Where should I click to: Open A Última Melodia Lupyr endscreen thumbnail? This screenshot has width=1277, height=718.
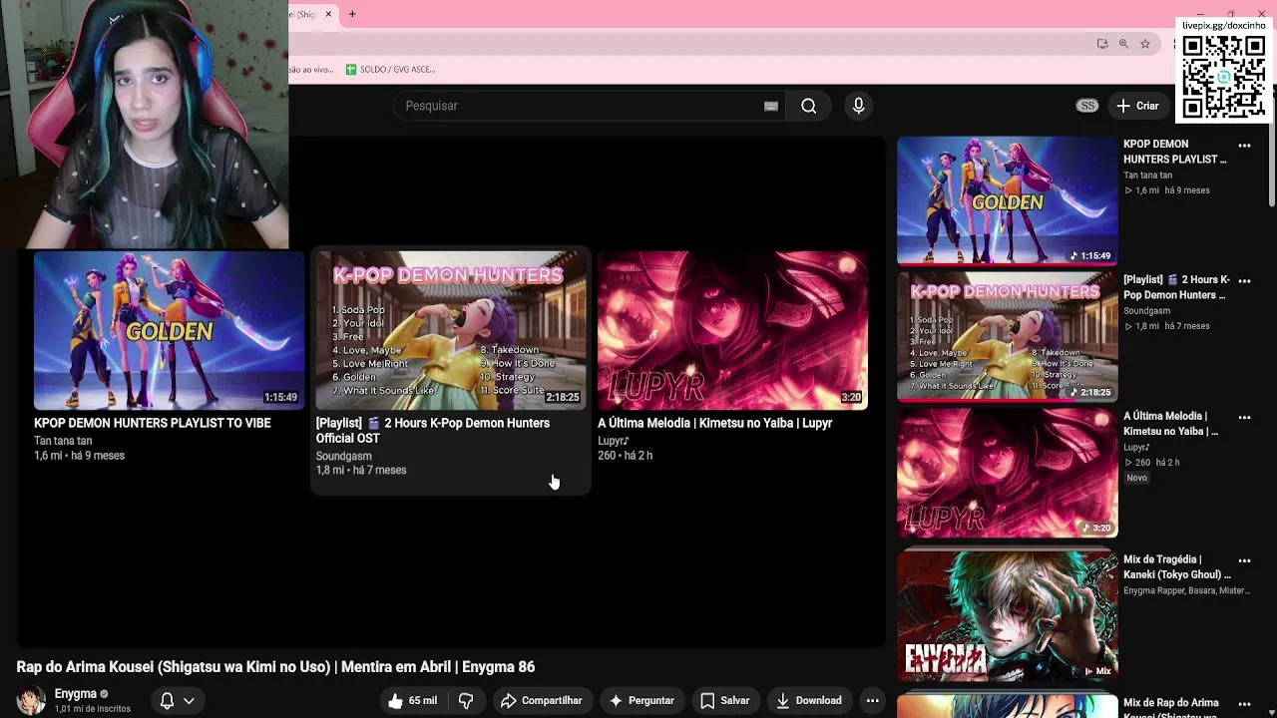point(732,330)
